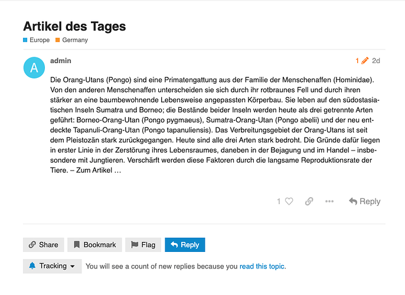Screen dimensions: 405x295
Task: Click the 2d post timestamp
Action: tap(376, 61)
